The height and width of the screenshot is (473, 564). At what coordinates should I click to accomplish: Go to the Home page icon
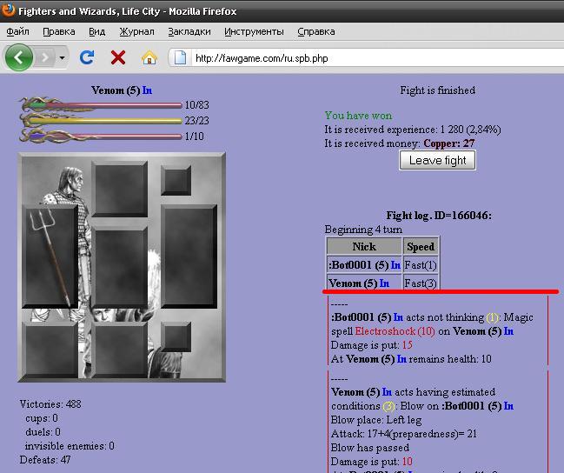click(x=149, y=57)
